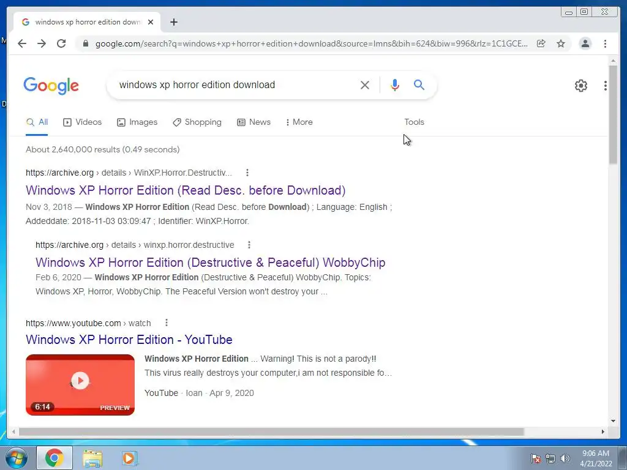The height and width of the screenshot is (470, 627).
Task: Open Windows XP Horror Edition - YouTube link
Action: pos(129,340)
